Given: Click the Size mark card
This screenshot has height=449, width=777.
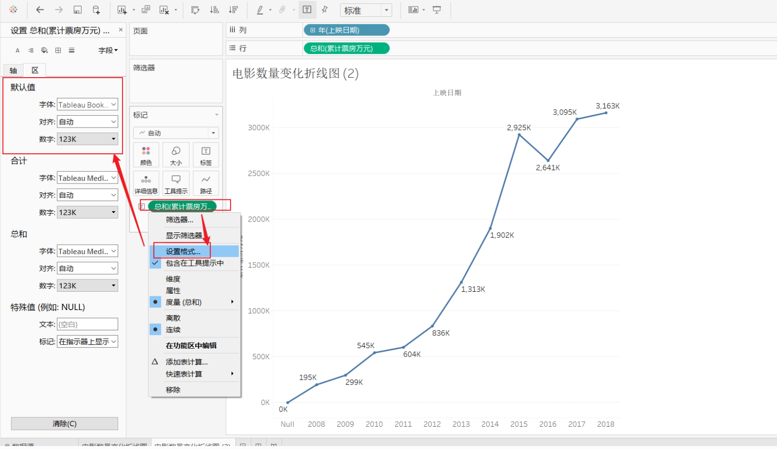Looking at the screenshot, I should [176, 155].
